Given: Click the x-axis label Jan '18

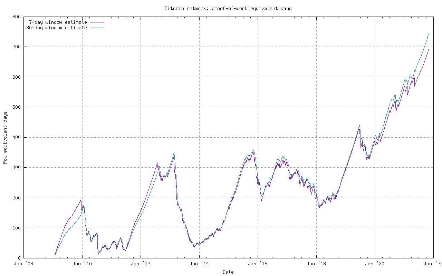Looking at the screenshot, I should pos(316,264).
